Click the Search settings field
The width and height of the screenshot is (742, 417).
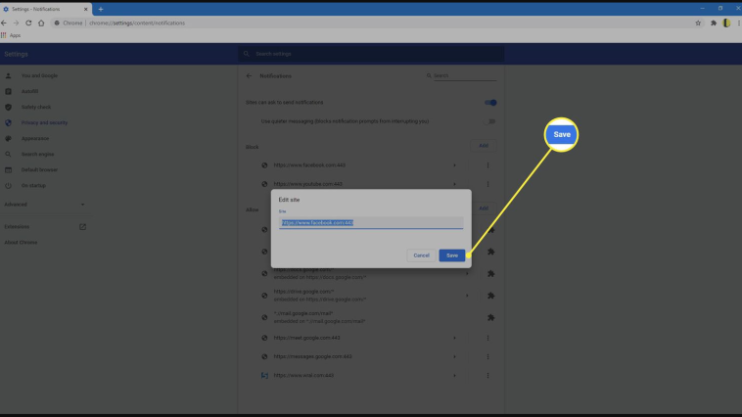(x=371, y=54)
